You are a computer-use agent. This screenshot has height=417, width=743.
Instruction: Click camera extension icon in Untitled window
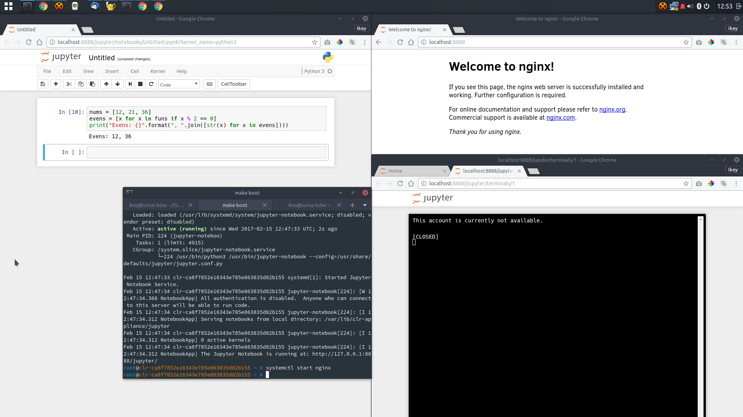tap(327, 42)
